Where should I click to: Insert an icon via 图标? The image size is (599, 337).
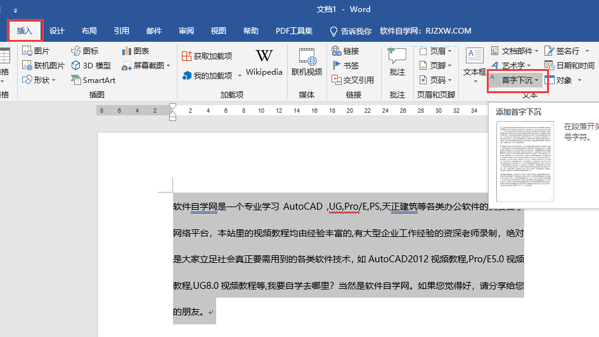(85, 51)
